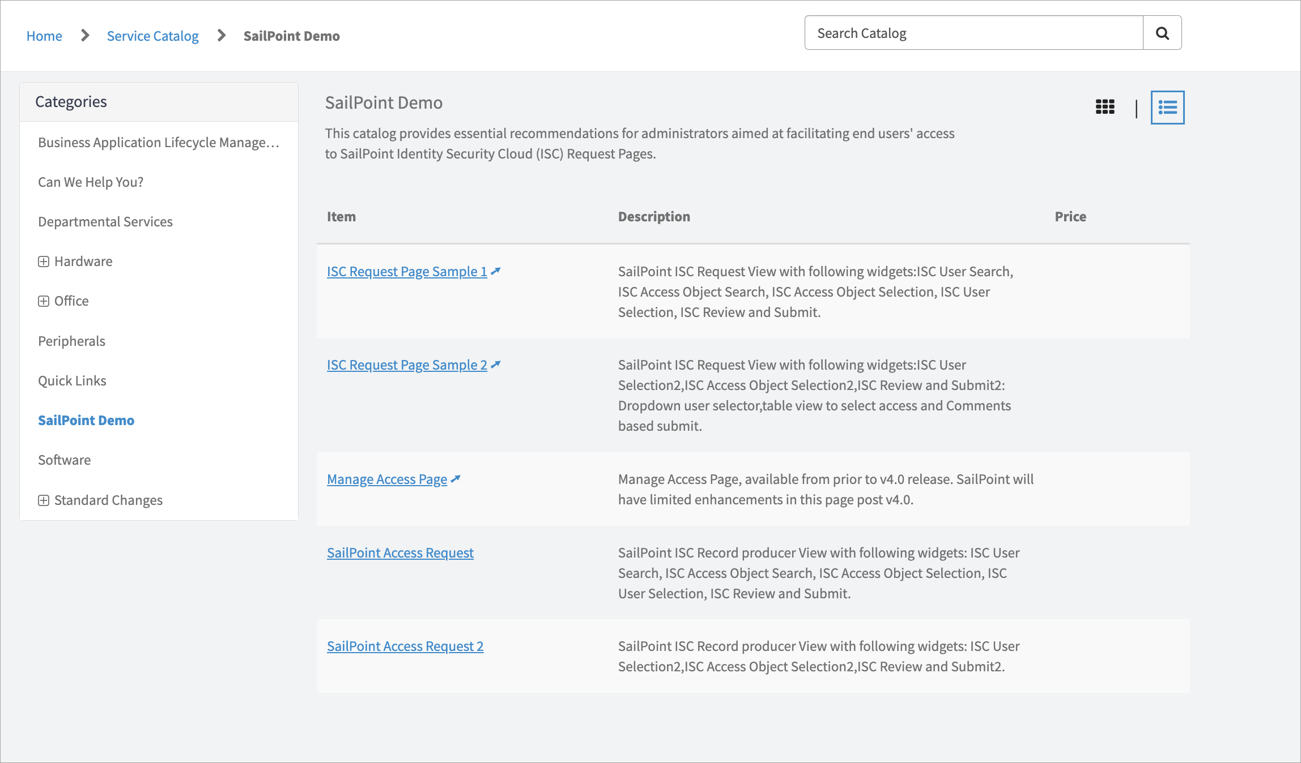Click the catalog description paragraph

click(x=640, y=143)
